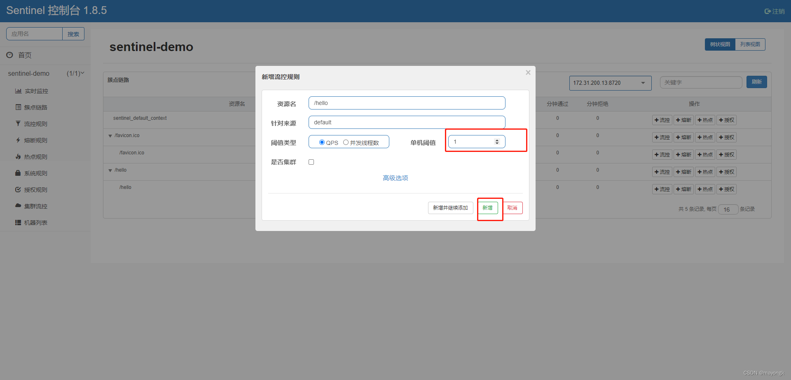Select the 实时监控 monitoring icon in sidebar

pos(18,91)
